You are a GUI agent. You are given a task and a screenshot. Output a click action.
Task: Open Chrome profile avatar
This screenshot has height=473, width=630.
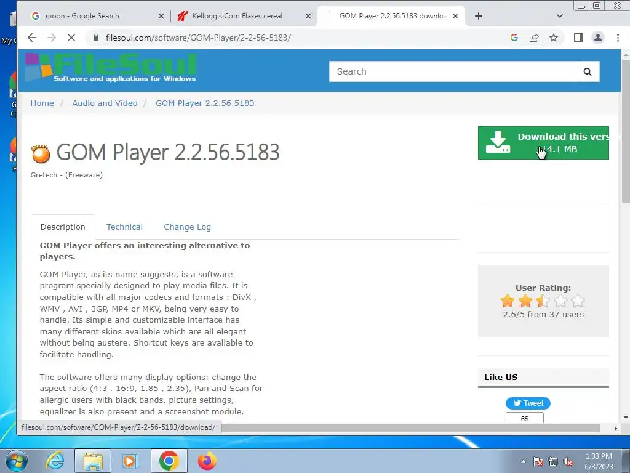click(x=598, y=38)
